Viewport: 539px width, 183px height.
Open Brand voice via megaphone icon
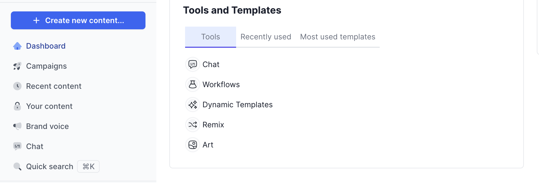coord(17,126)
